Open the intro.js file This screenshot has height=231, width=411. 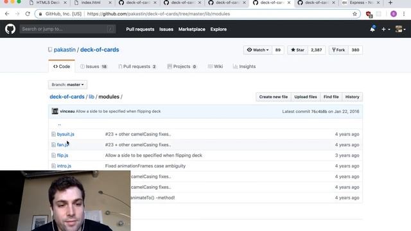tap(64, 166)
